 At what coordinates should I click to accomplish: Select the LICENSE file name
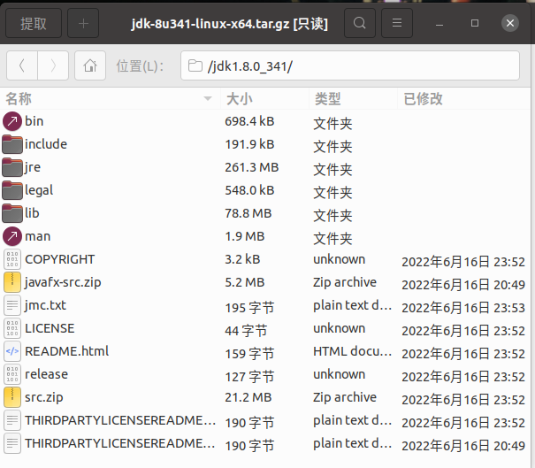50,328
